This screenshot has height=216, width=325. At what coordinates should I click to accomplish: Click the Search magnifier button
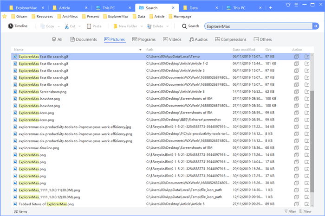point(190,26)
